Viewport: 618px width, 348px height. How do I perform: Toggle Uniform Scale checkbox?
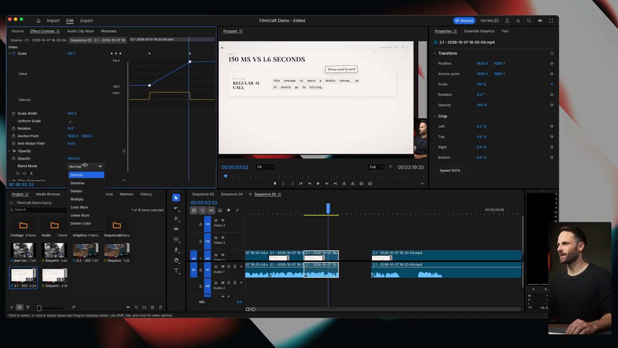70,121
